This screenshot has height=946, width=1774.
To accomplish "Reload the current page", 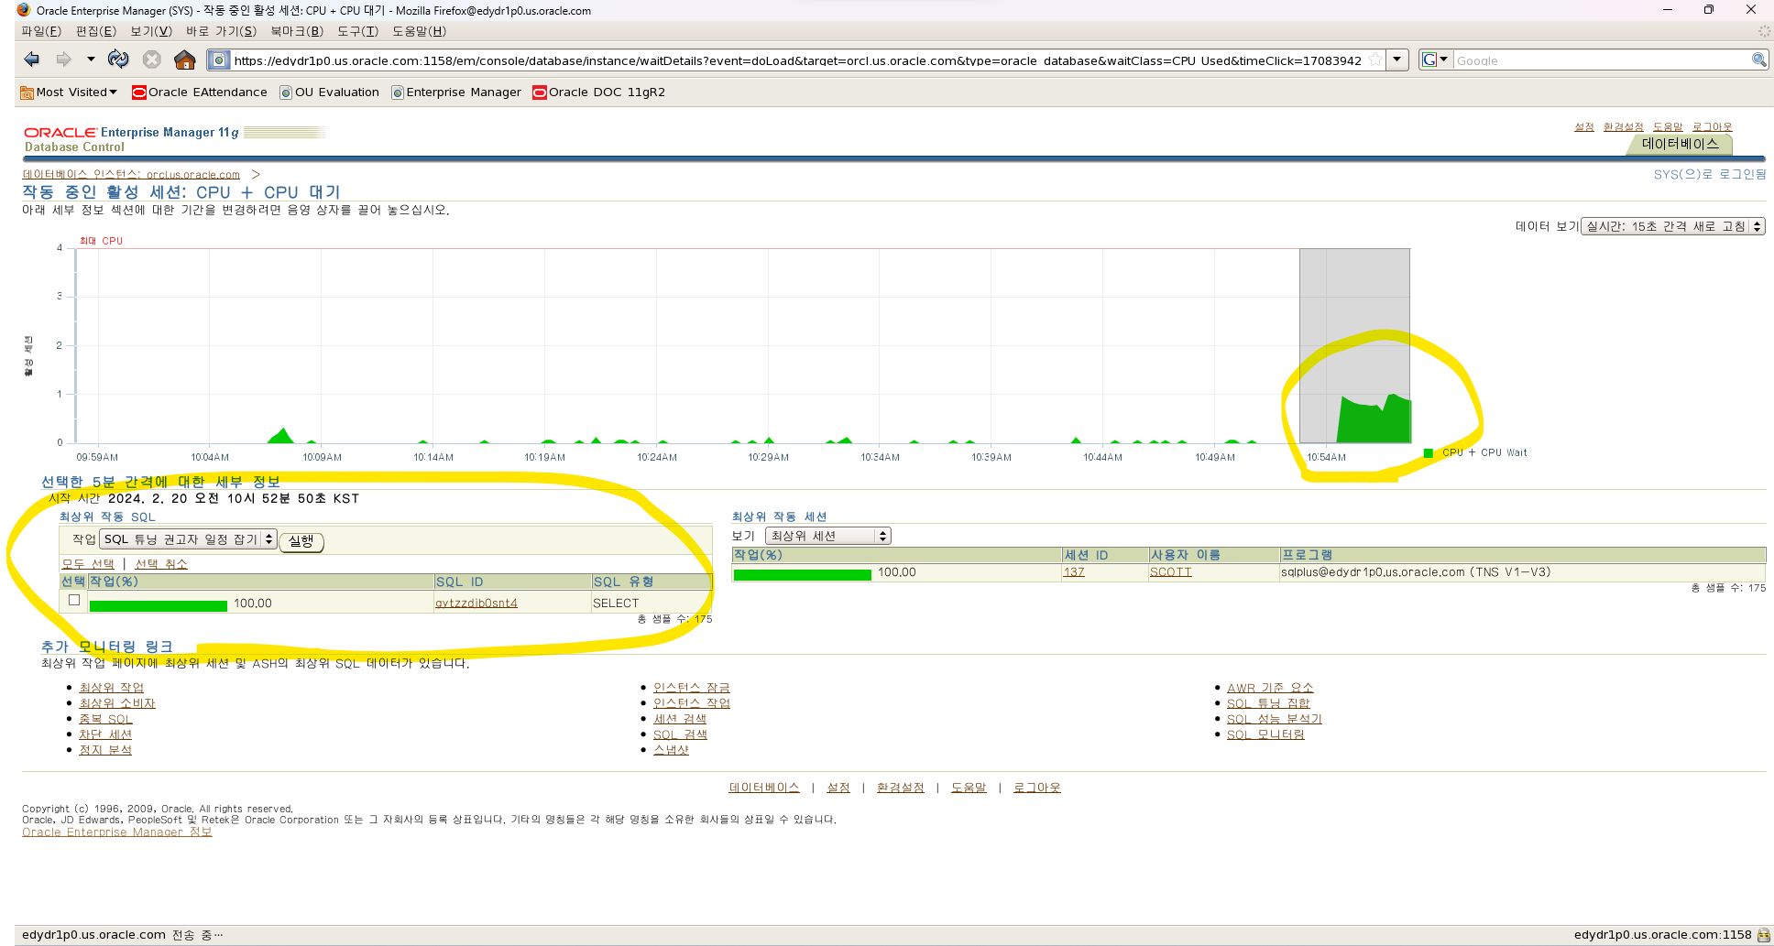I will pyautogui.click(x=118, y=60).
